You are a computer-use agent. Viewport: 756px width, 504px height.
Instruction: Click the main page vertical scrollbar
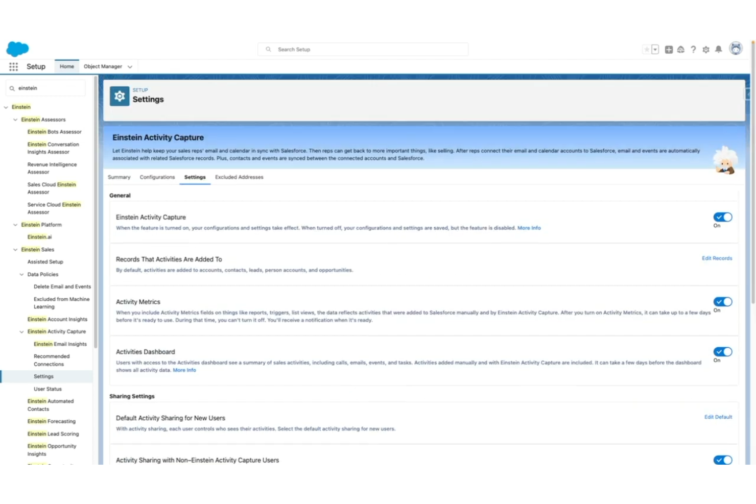pyautogui.click(x=753, y=174)
